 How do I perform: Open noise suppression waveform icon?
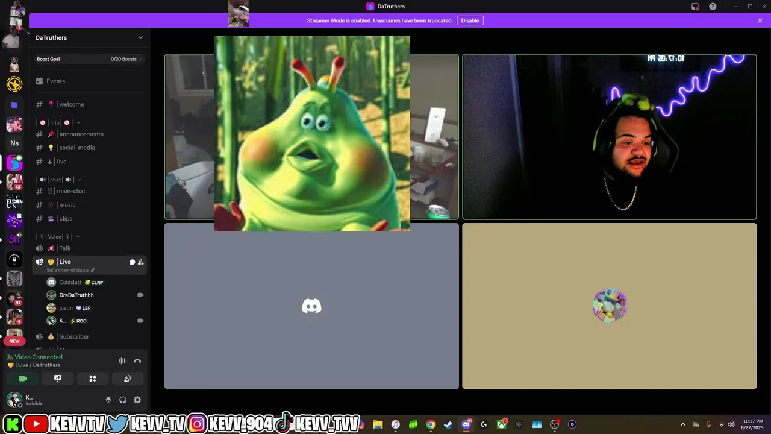(x=123, y=361)
